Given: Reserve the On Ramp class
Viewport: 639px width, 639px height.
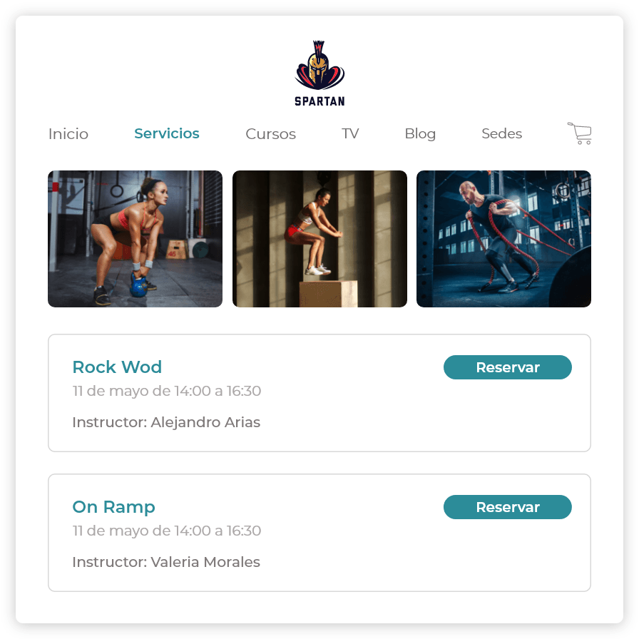Looking at the screenshot, I should click(x=507, y=507).
